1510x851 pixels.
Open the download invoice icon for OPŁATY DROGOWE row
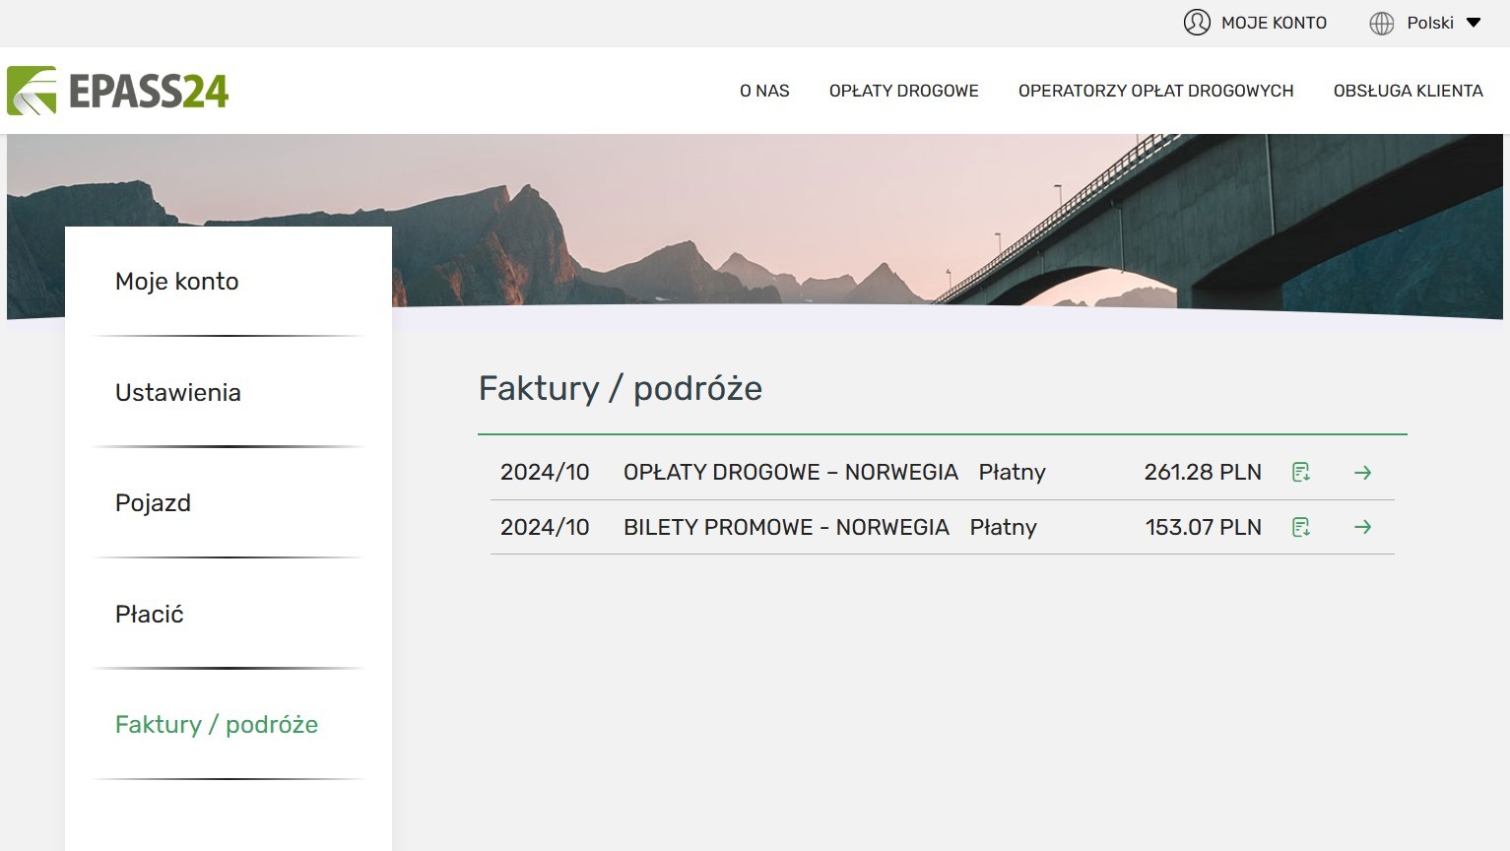1301,472
